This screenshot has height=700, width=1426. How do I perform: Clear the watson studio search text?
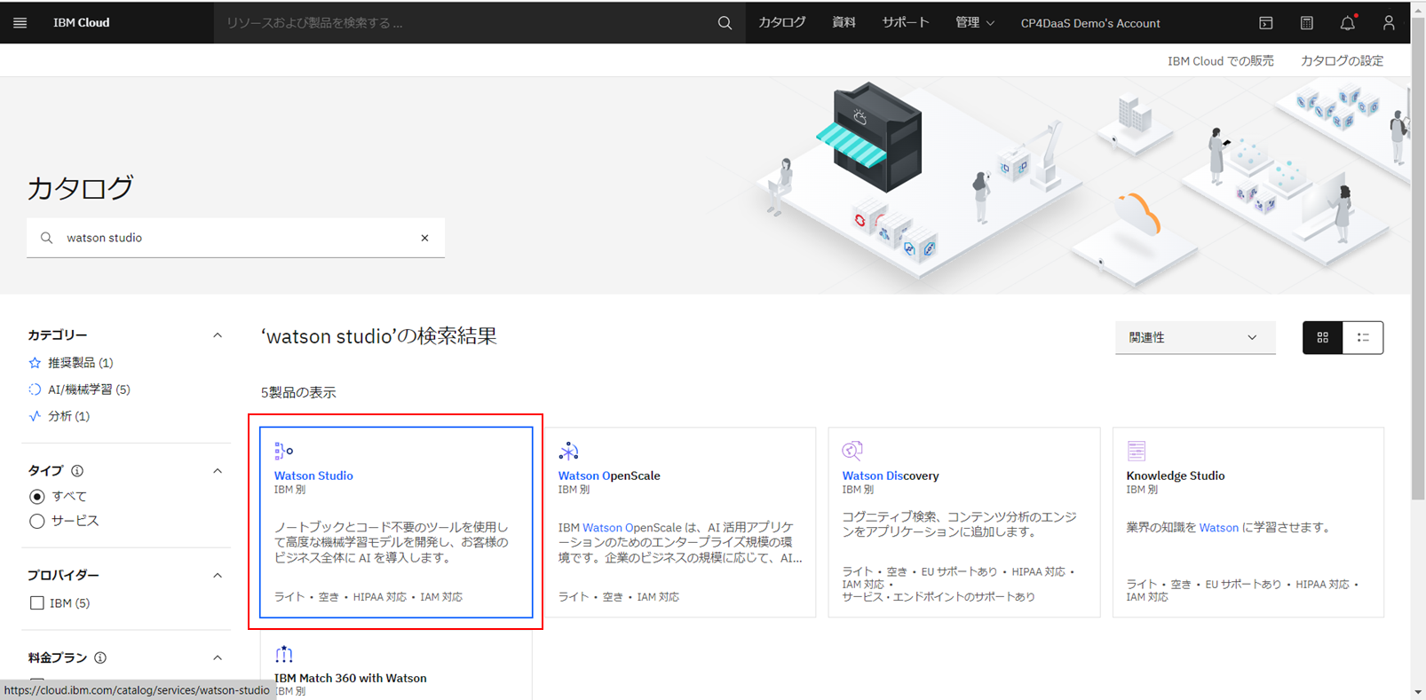[x=424, y=238]
